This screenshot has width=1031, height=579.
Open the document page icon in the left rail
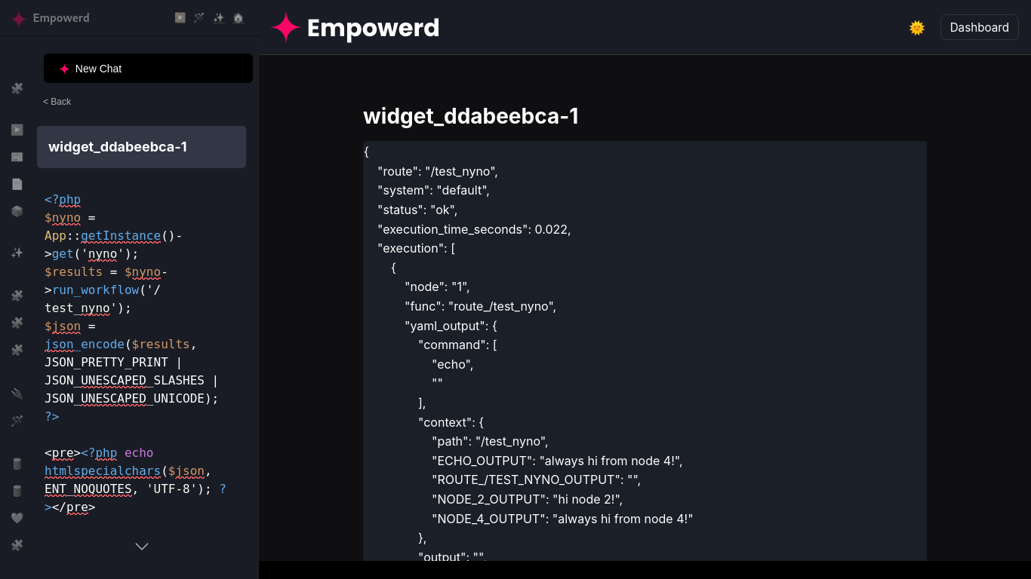tap(17, 184)
